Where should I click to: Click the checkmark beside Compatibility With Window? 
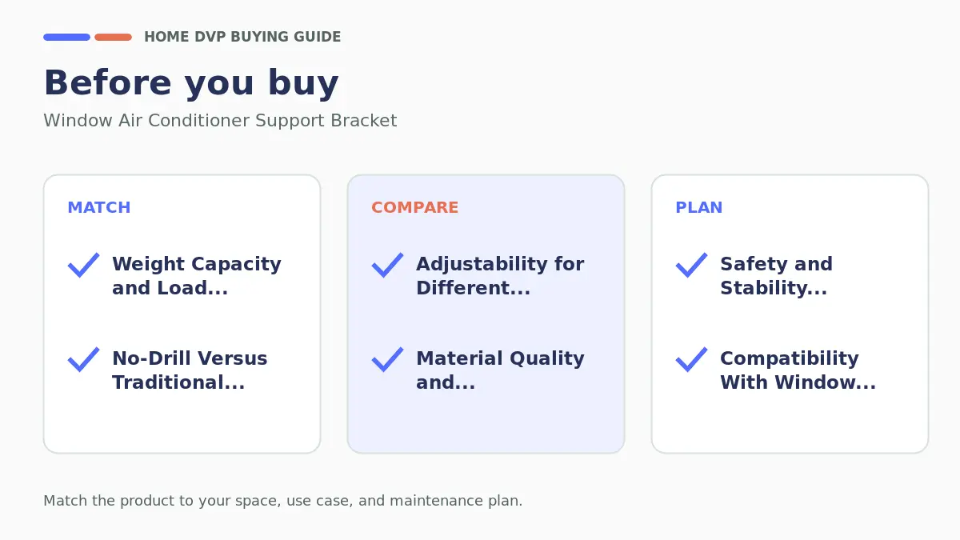[x=692, y=359]
